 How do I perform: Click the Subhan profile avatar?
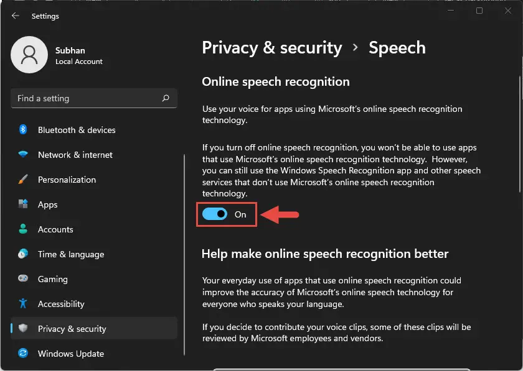(29, 55)
